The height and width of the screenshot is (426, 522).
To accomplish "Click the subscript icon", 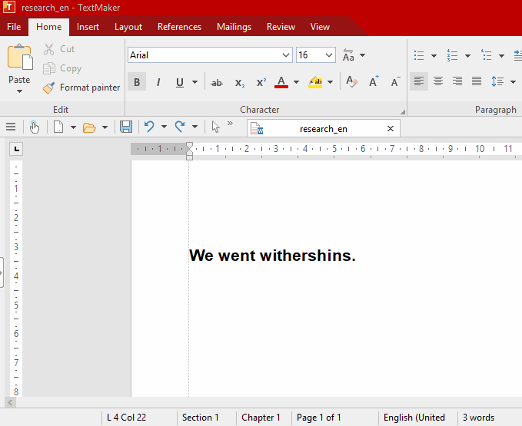I will (x=239, y=82).
